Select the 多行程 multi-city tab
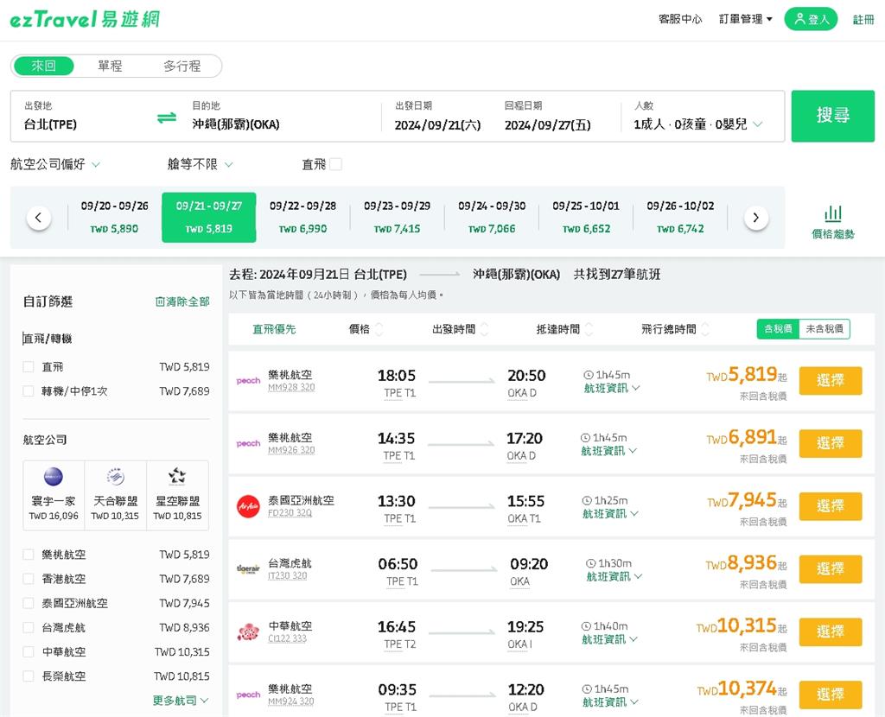 tap(181, 66)
